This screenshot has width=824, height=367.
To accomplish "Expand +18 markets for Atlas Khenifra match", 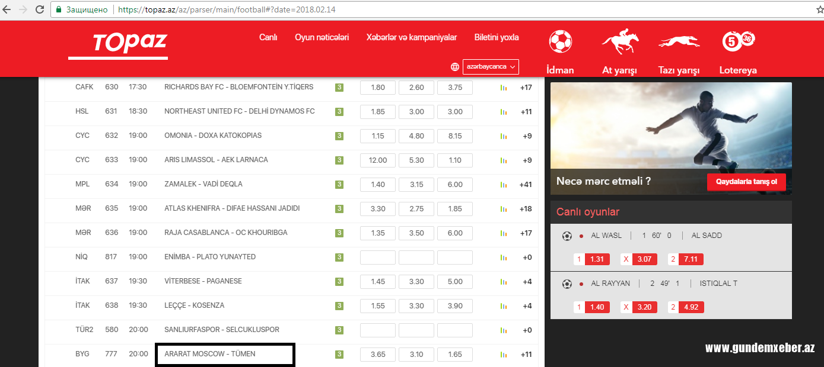I will (526, 209).
